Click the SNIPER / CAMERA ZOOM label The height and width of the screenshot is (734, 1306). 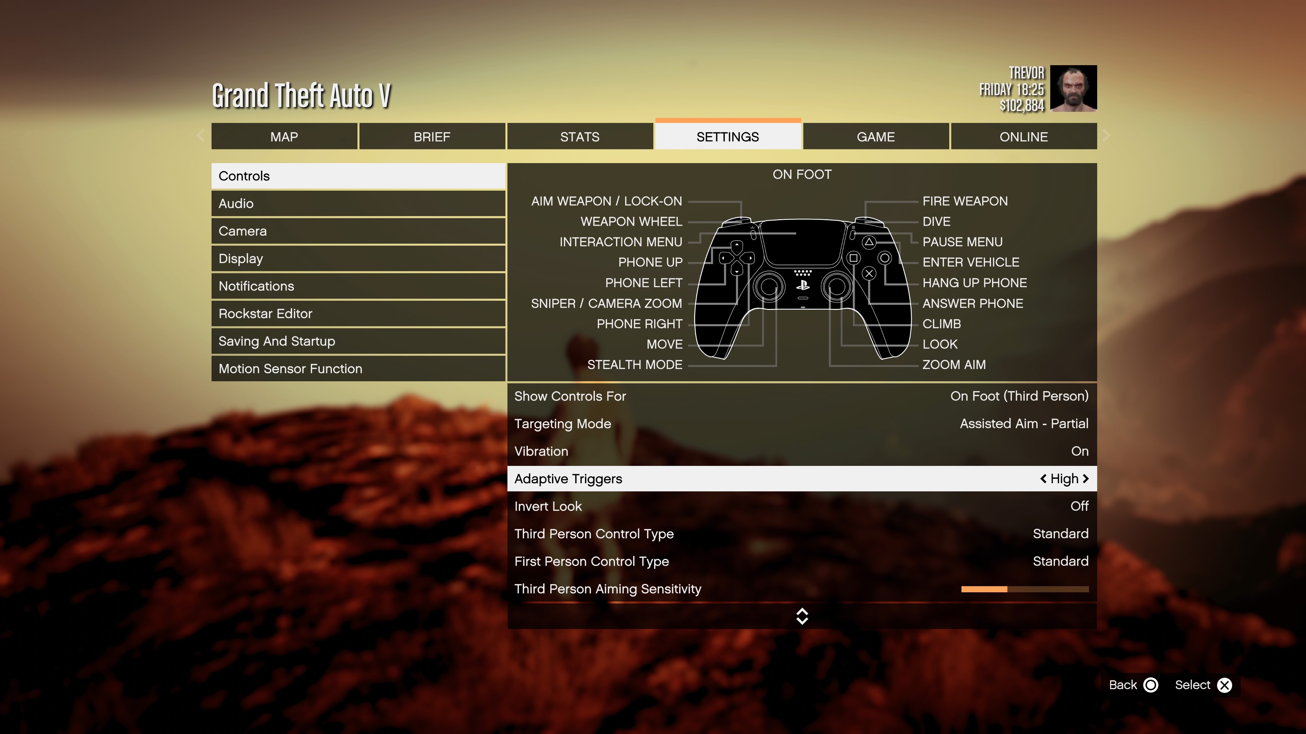(x=606, y=303)
